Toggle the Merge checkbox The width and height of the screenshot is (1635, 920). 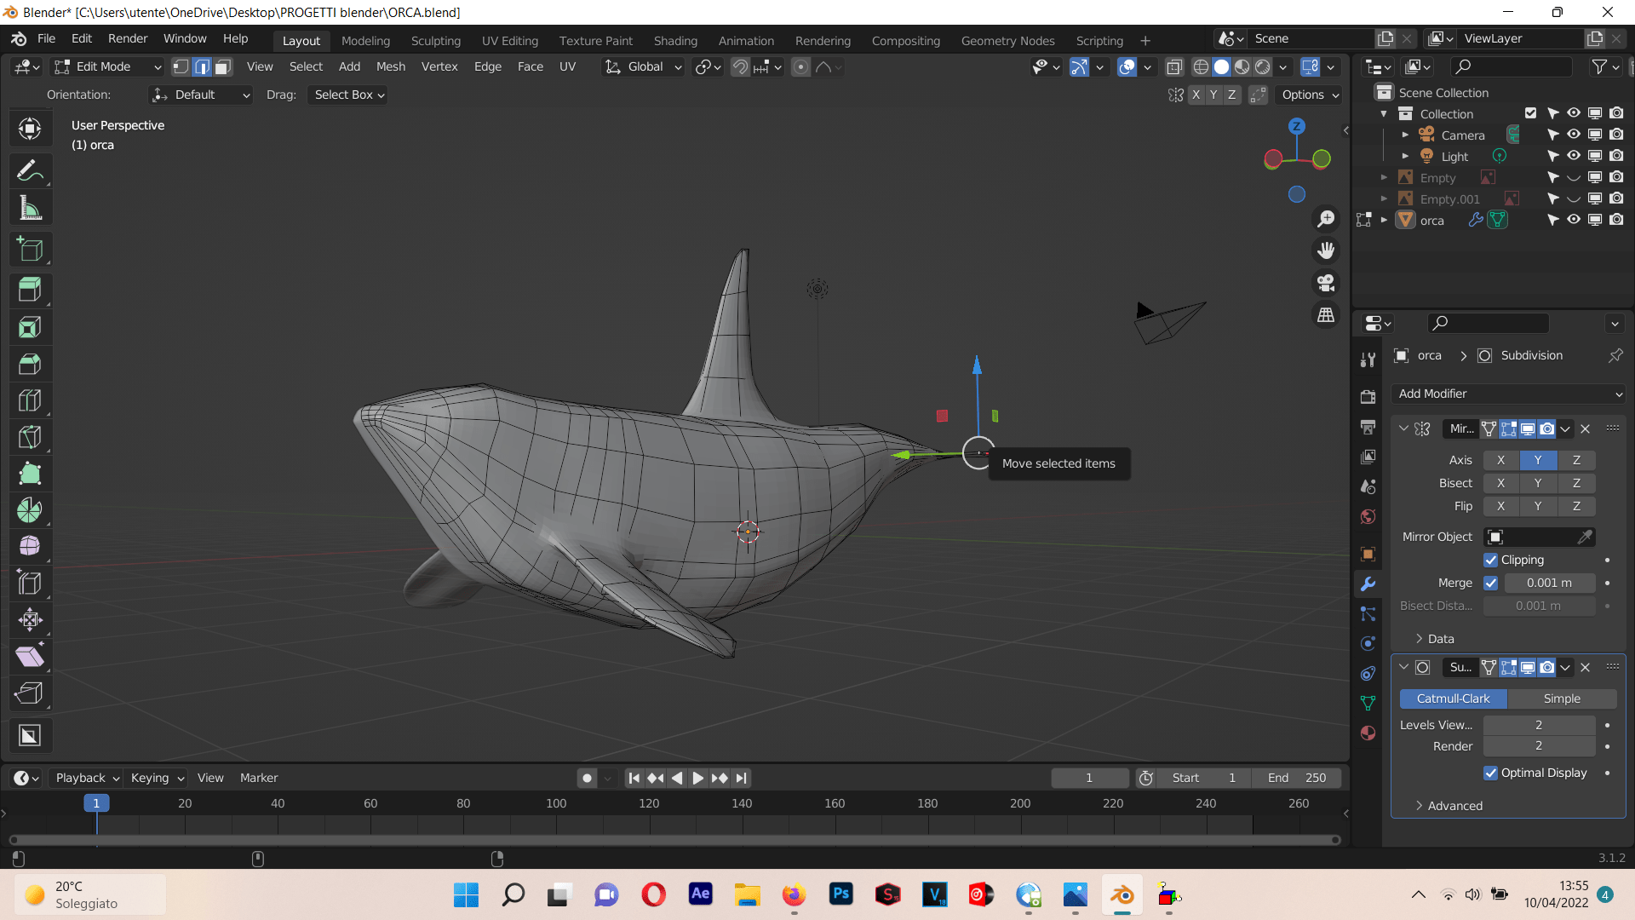click(1490, 583)
